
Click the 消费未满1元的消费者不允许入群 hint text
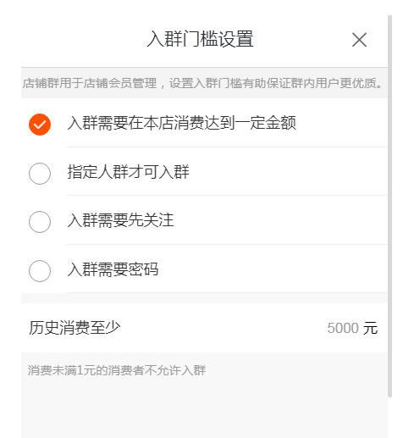117,370
